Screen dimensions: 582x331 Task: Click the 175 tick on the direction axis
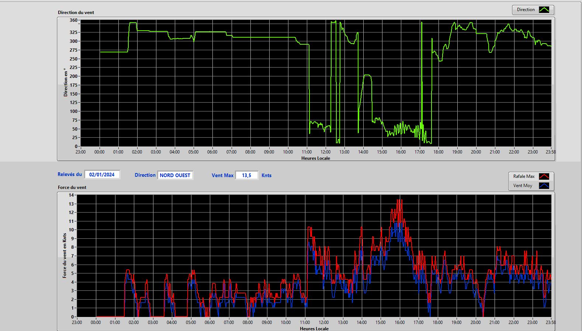tap(73, 85)
